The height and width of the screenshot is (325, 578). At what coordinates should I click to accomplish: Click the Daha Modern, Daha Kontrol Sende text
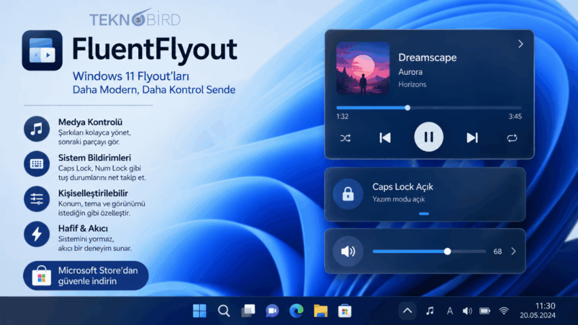pyautogui.click(x=154, y=90)
